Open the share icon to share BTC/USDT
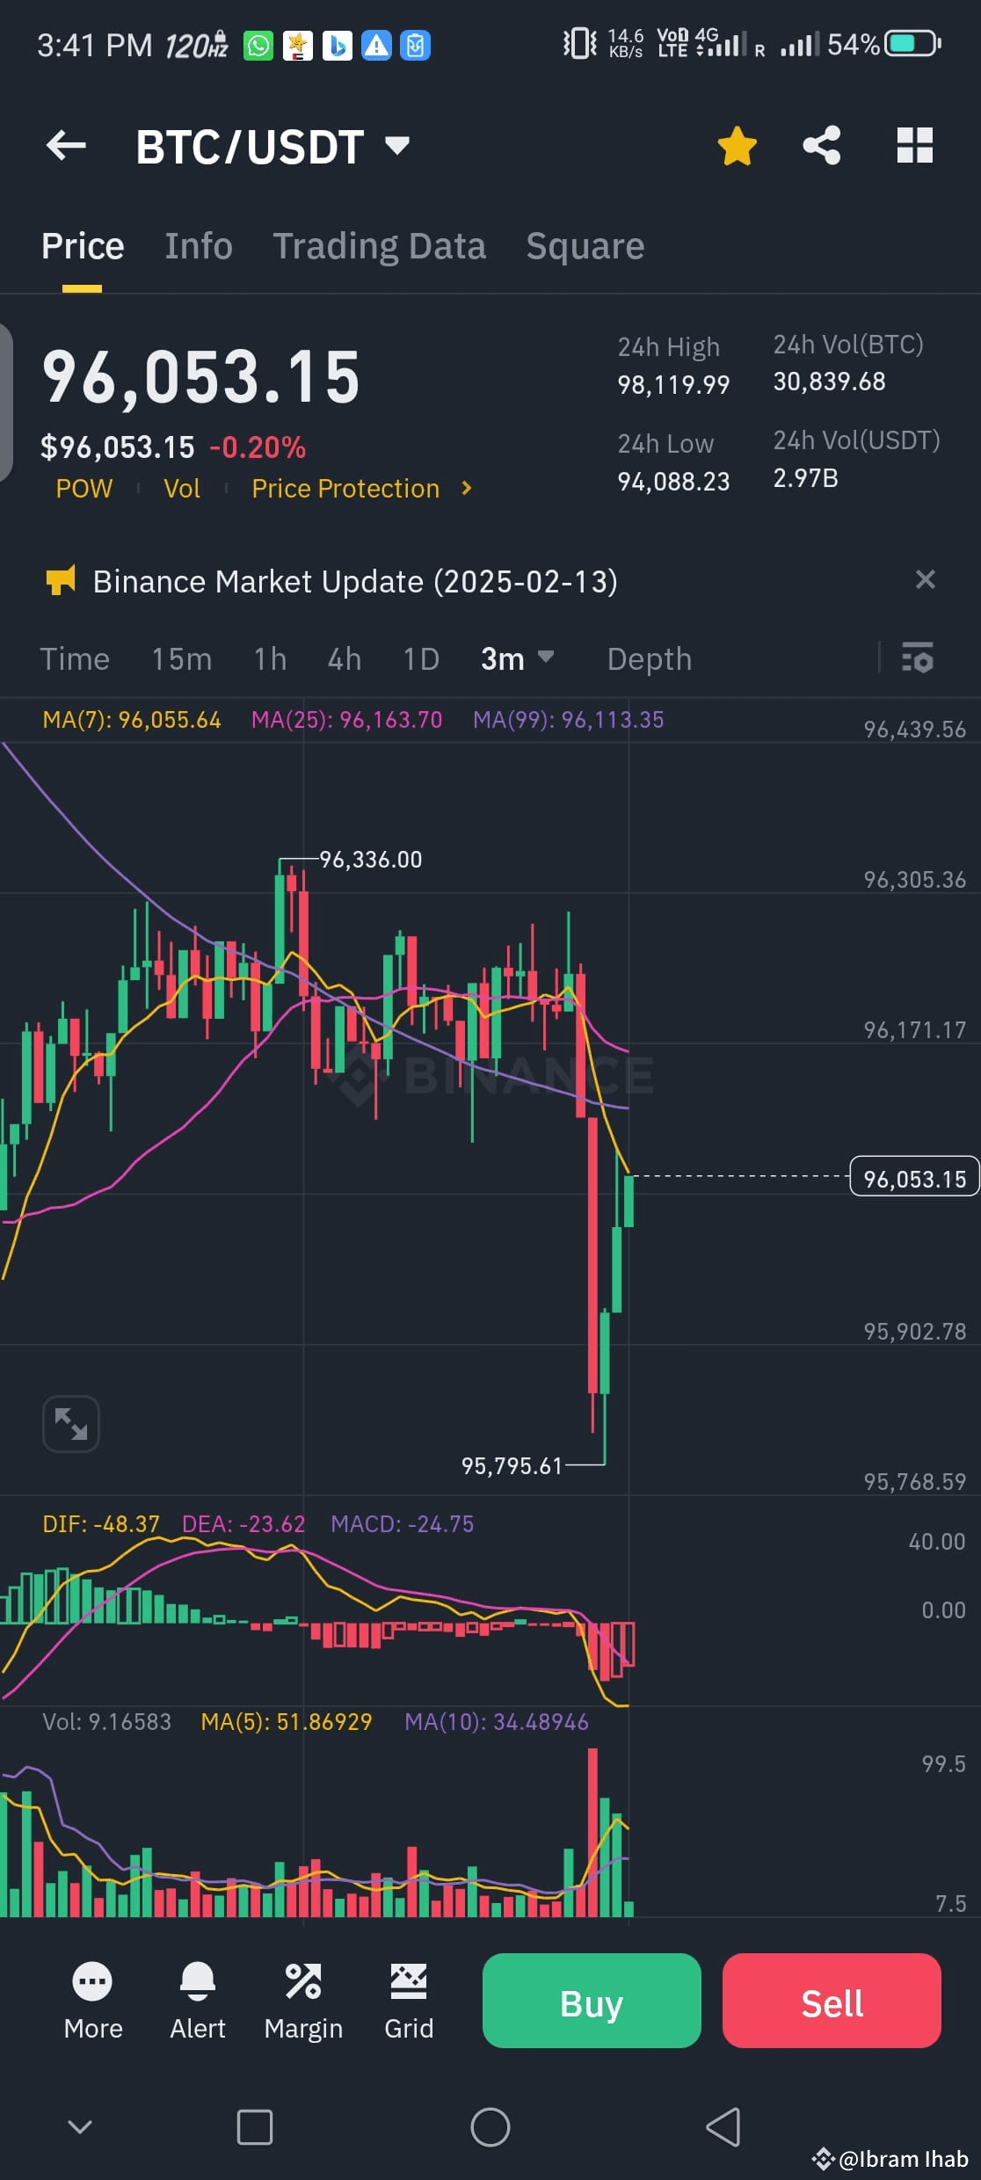The height and width of the screenshot is (2180, 981). [821, 146]
